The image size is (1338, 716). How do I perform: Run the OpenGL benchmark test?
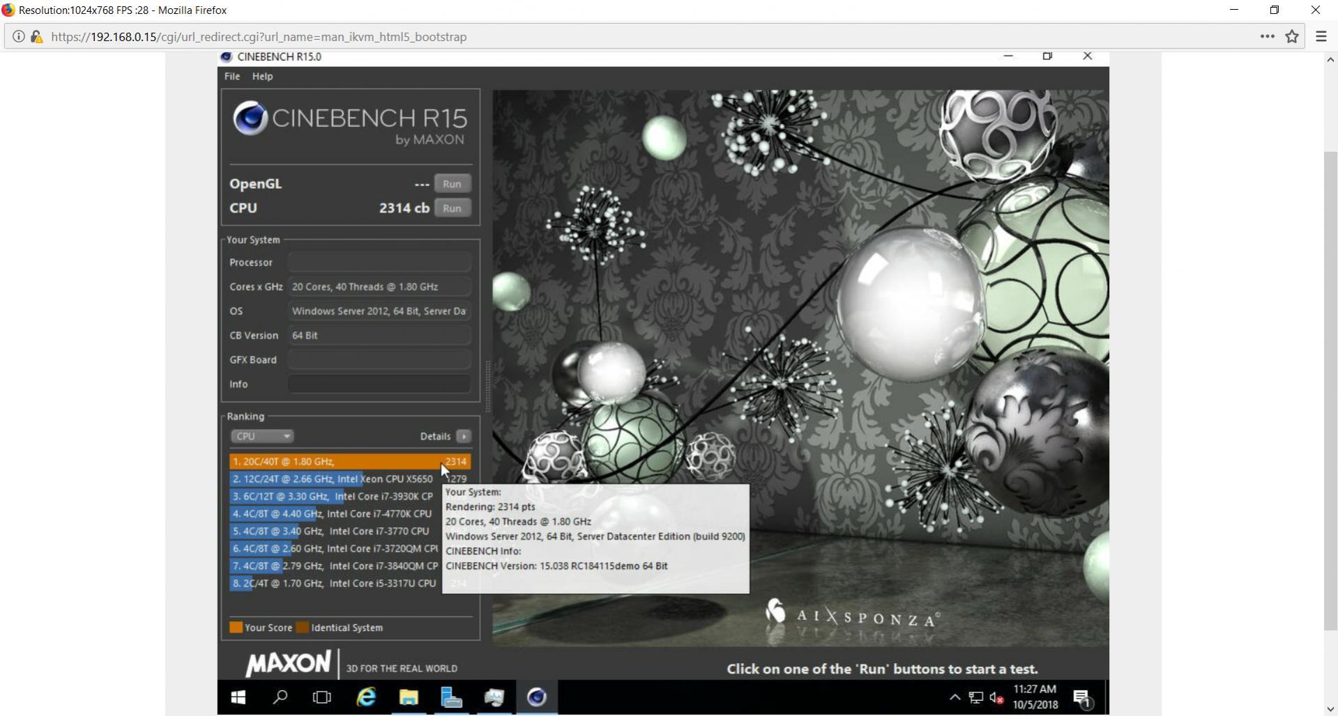452,184
